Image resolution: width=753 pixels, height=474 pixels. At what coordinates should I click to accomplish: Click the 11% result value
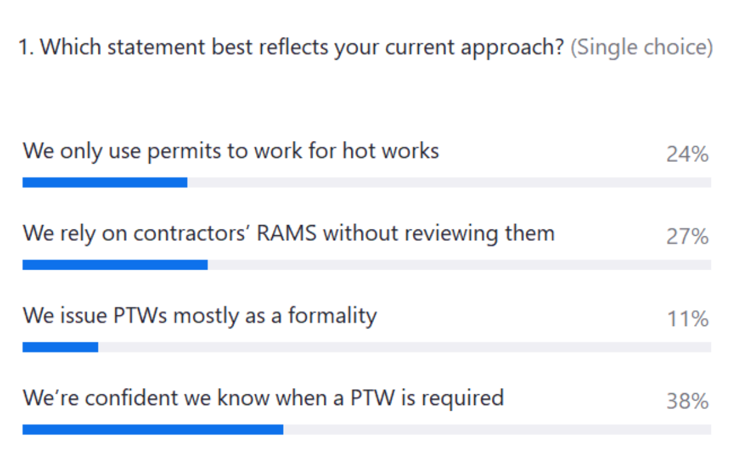687,319
